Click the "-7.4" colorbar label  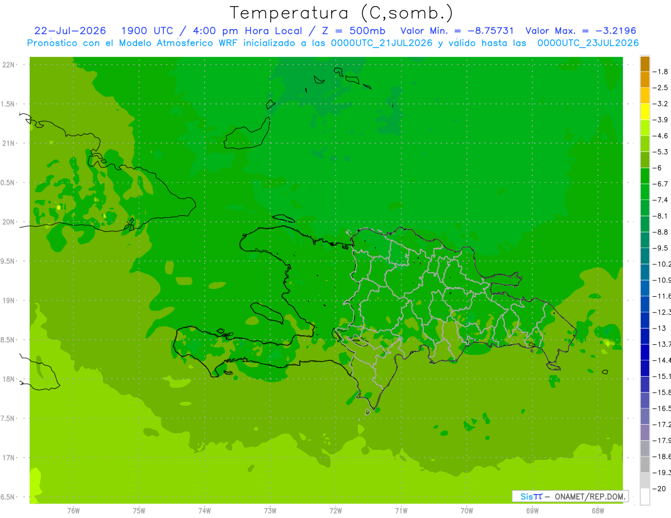pos(661,199)
